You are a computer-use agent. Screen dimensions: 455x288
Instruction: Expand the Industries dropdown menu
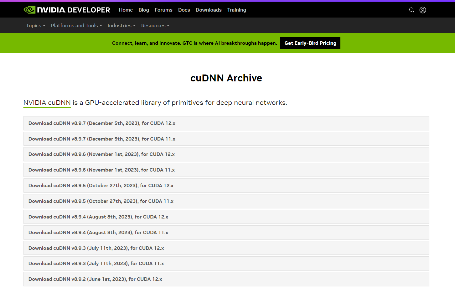pyautogui.click(x=121, y=26)
